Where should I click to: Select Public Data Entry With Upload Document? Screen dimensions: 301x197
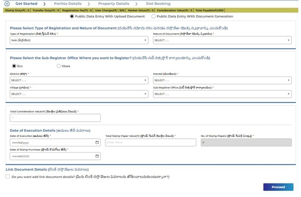72,16
